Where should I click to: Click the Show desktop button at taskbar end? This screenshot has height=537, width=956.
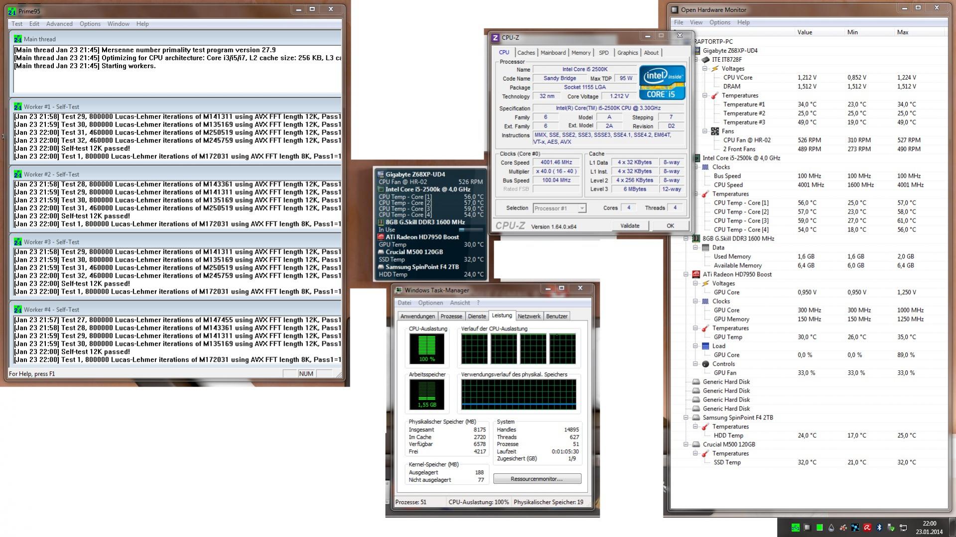tap(952, 528)
